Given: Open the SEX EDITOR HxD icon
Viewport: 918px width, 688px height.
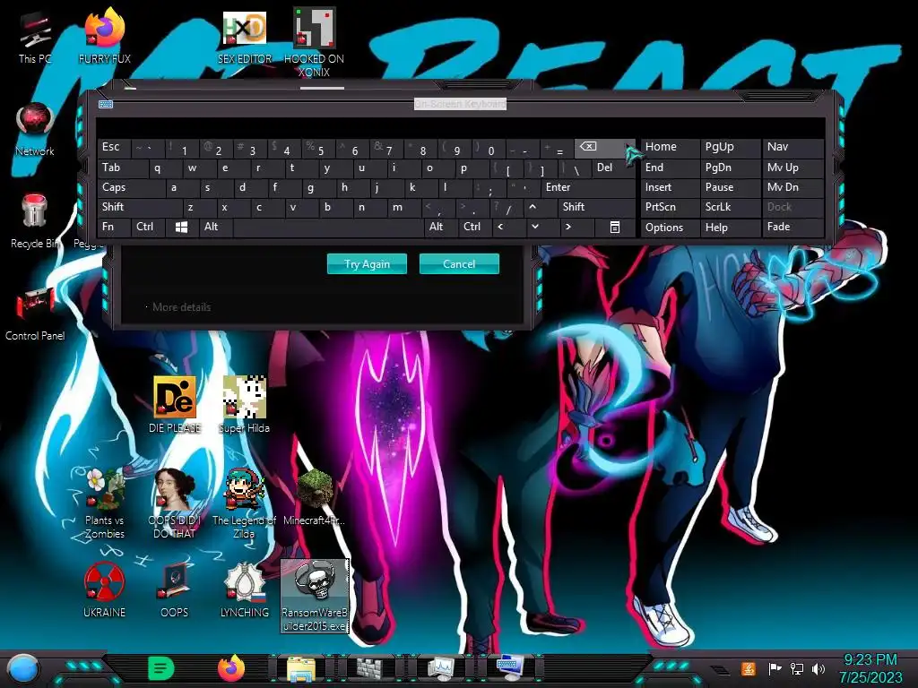Looking at the screenshot, I should (245, 38).
